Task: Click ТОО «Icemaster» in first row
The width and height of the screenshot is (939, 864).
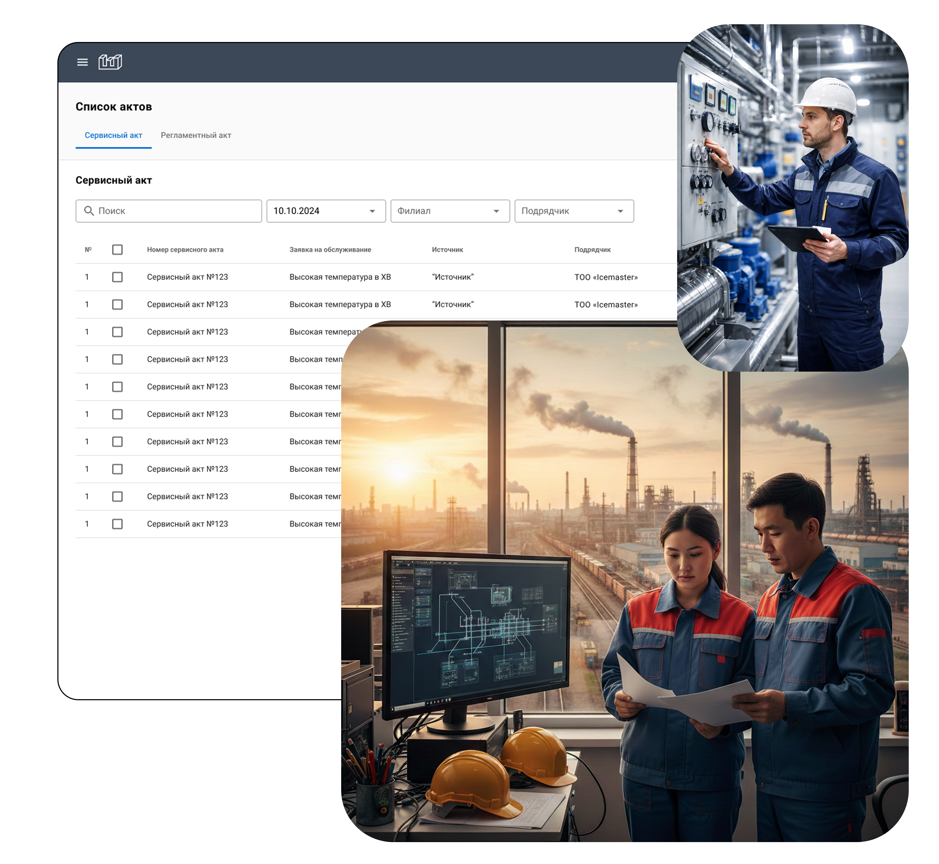Action: pyautogui.click(x=606, y=277)
